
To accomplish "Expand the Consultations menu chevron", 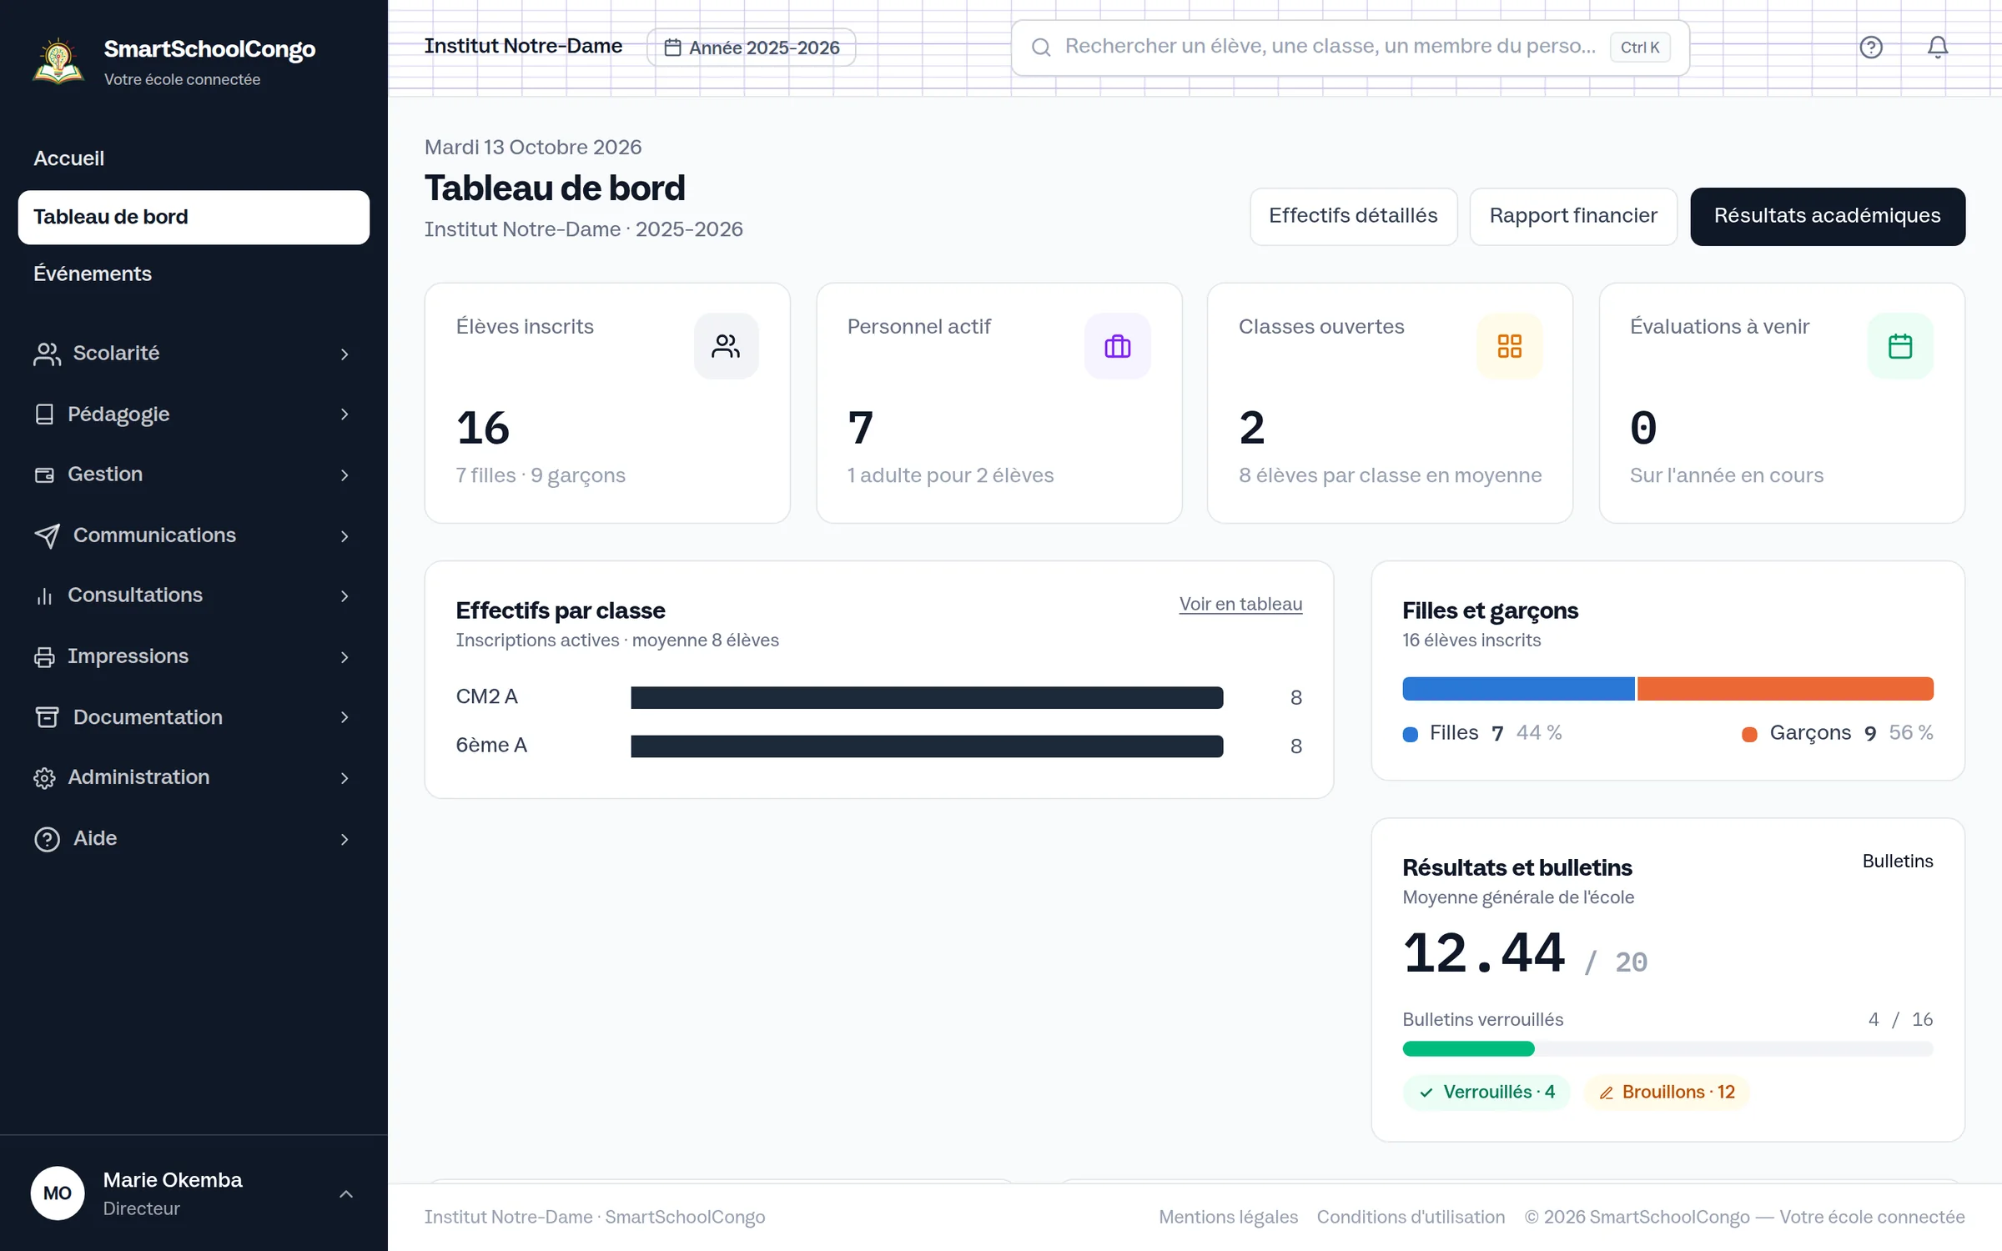I will click(x=345, y=596).
